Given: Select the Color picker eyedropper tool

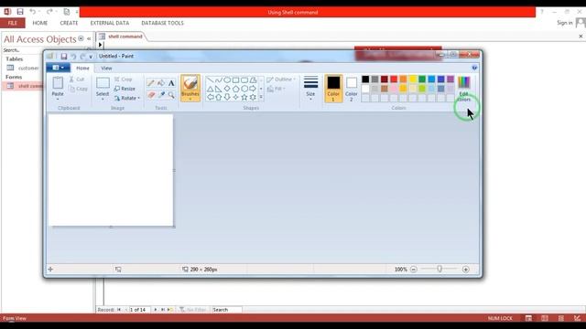Looking at the screenshot, I should (161, 95).
